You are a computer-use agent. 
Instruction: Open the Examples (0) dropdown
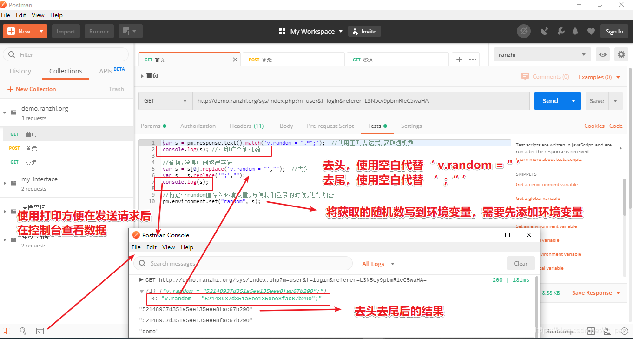click(x=599, y=77)
